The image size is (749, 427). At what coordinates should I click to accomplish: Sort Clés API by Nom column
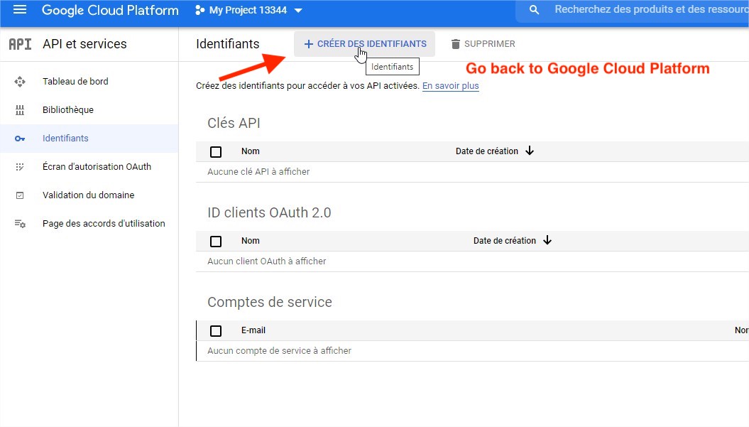click(x=251, y=151)
